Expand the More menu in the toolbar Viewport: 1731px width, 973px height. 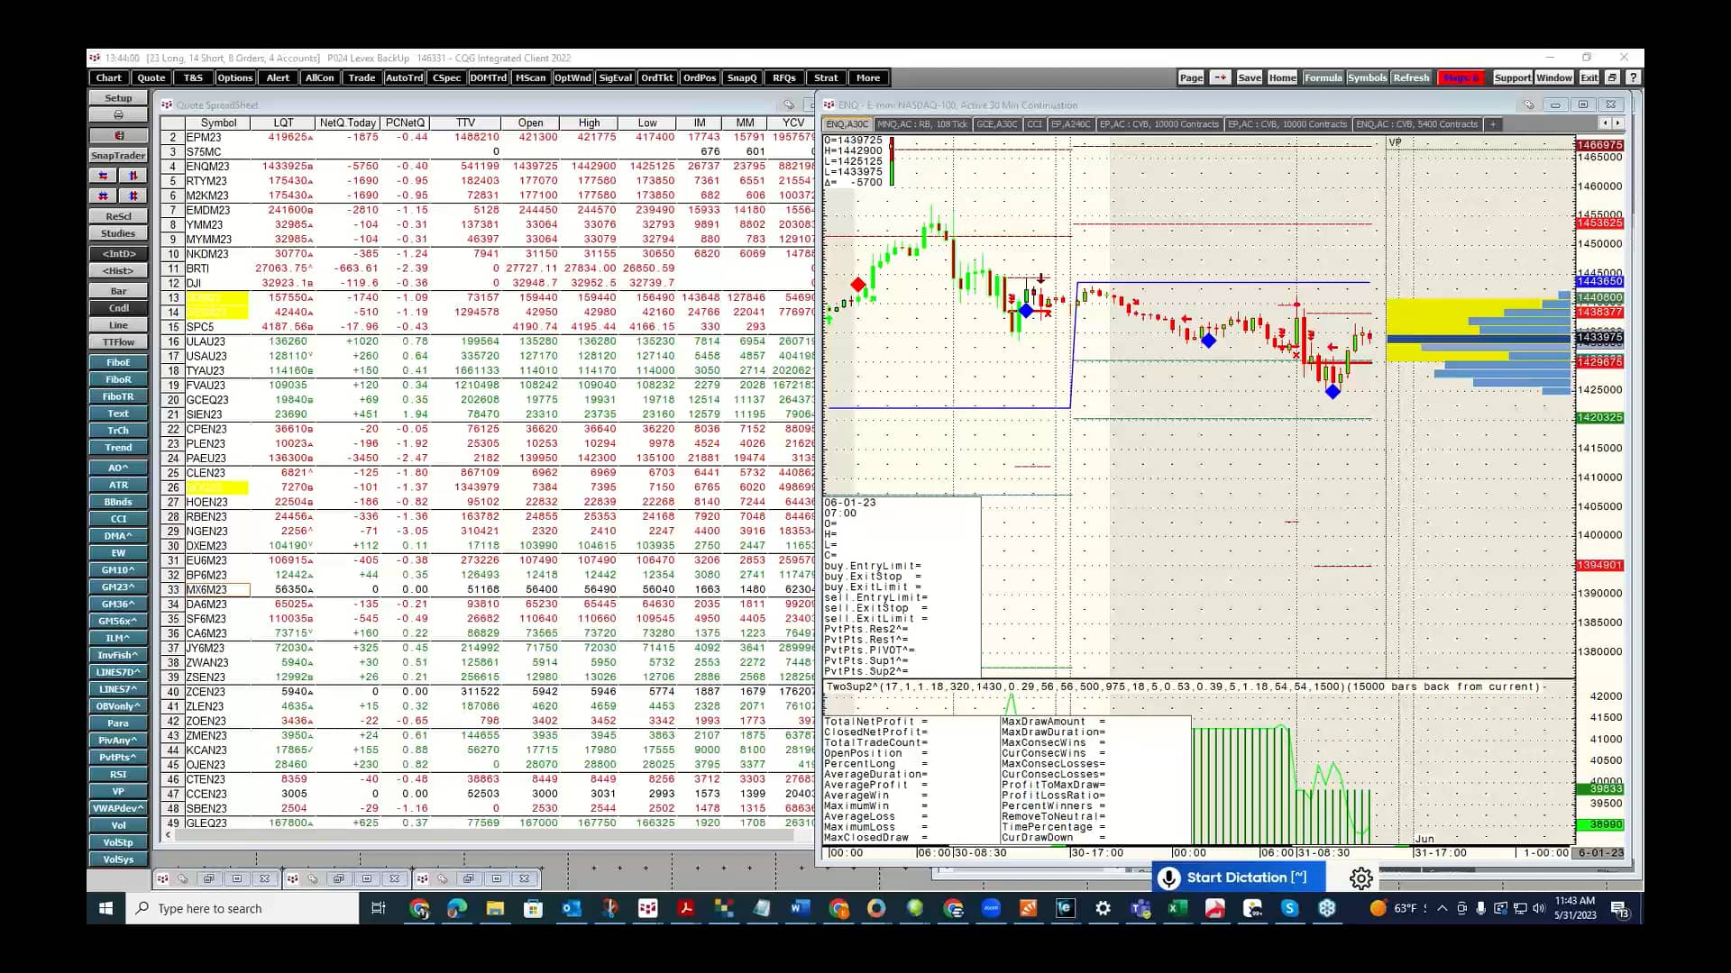(x=868, y=77)
